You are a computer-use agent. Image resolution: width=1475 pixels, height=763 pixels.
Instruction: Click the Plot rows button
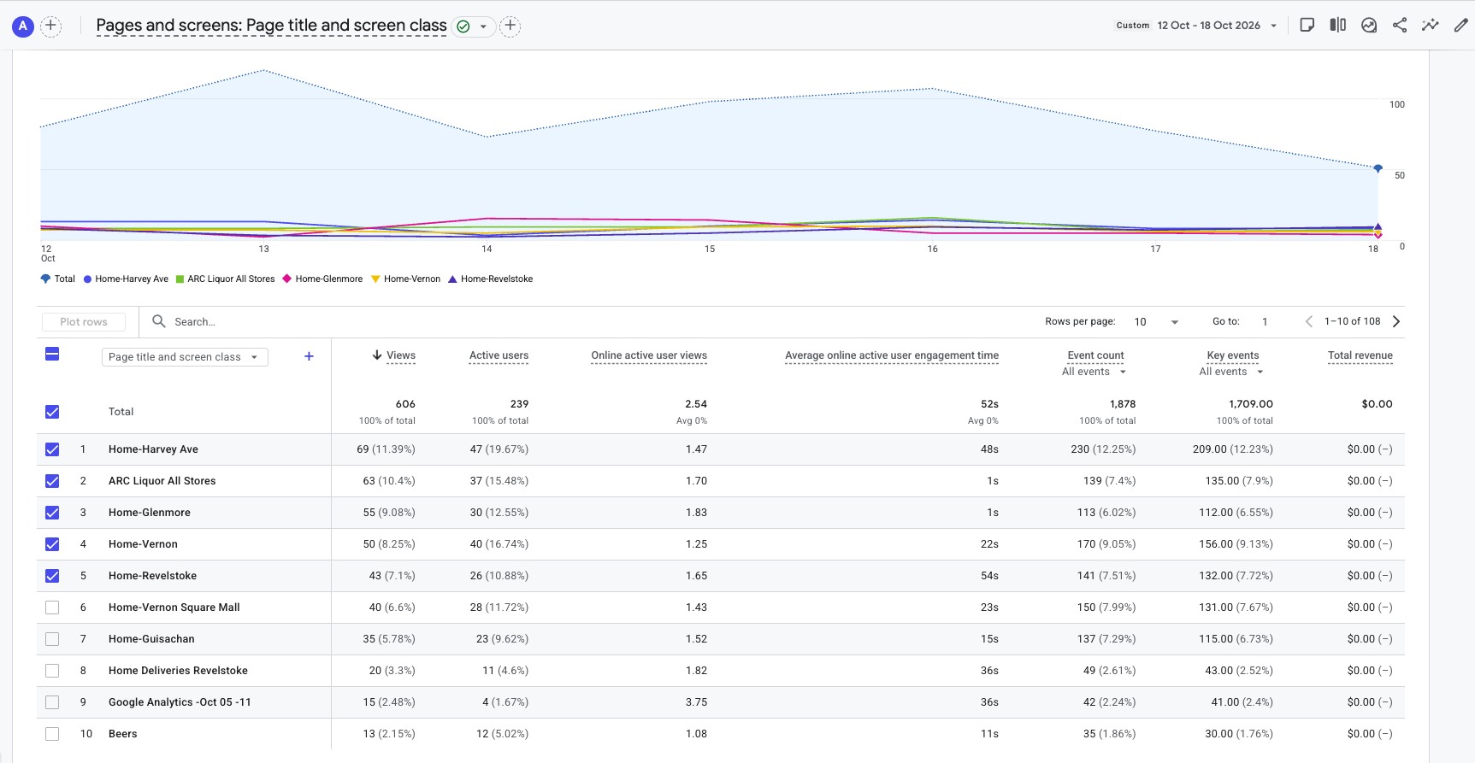coord(84,322)
